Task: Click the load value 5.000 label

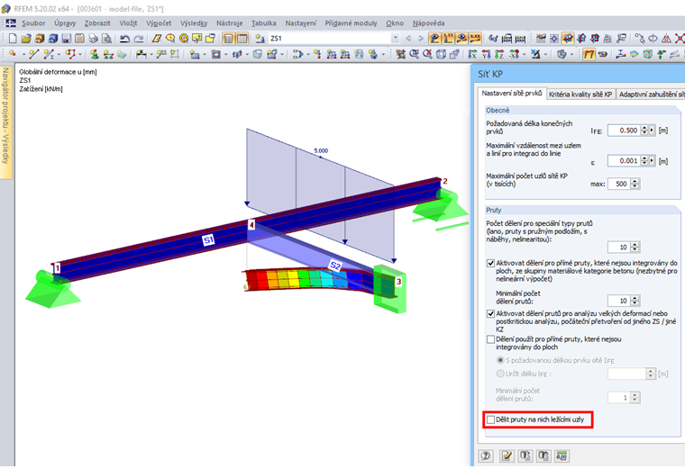Action: (x=321, y=151)
